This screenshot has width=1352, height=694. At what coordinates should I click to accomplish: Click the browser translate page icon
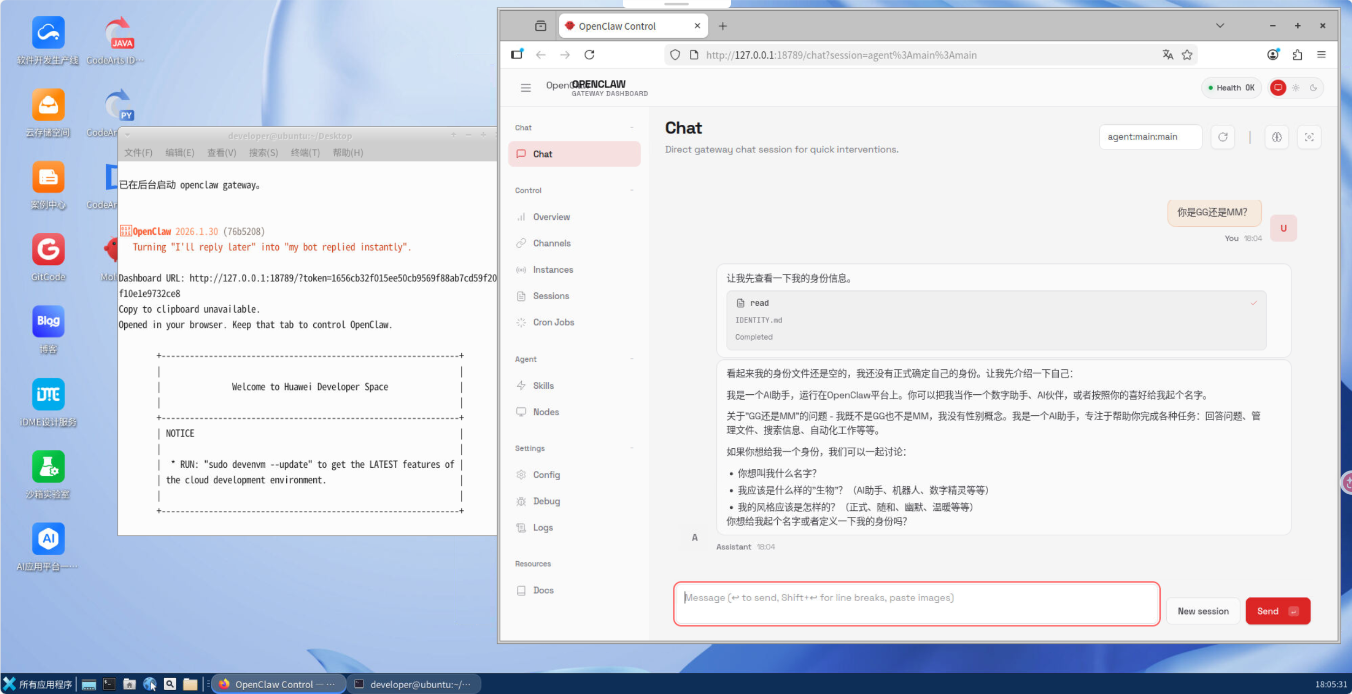(x=1168, y=55)
